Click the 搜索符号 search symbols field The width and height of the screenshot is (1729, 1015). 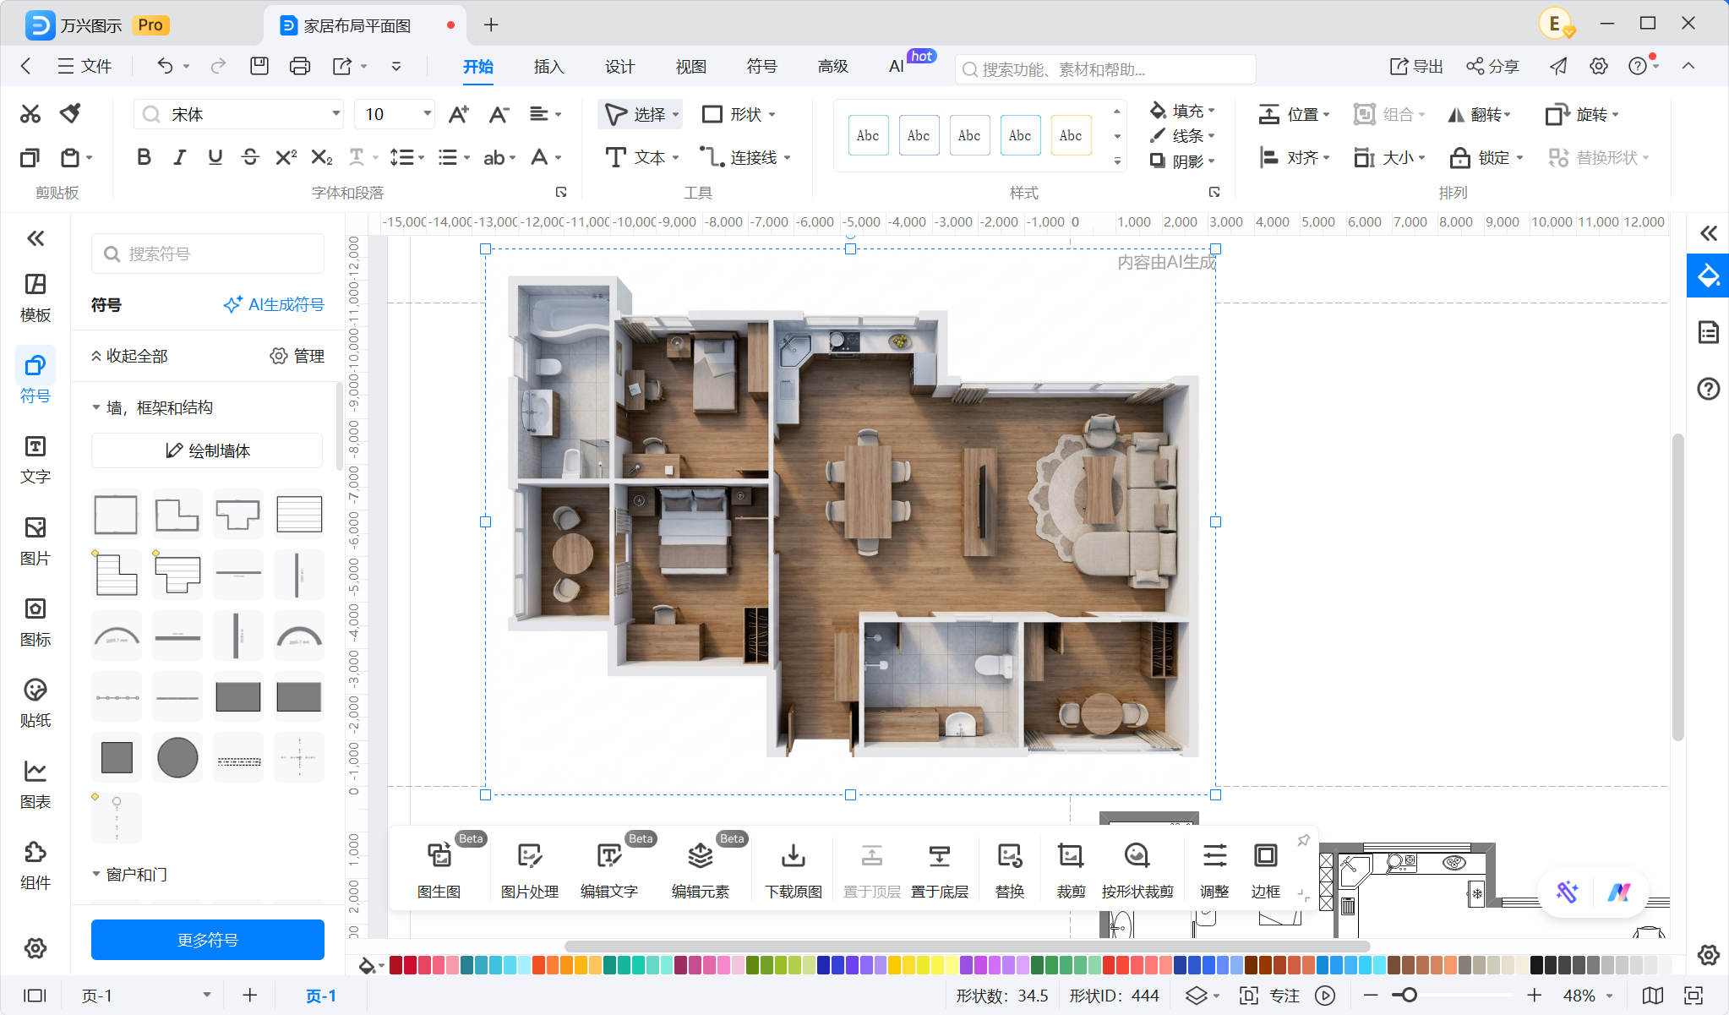[208, 254]
